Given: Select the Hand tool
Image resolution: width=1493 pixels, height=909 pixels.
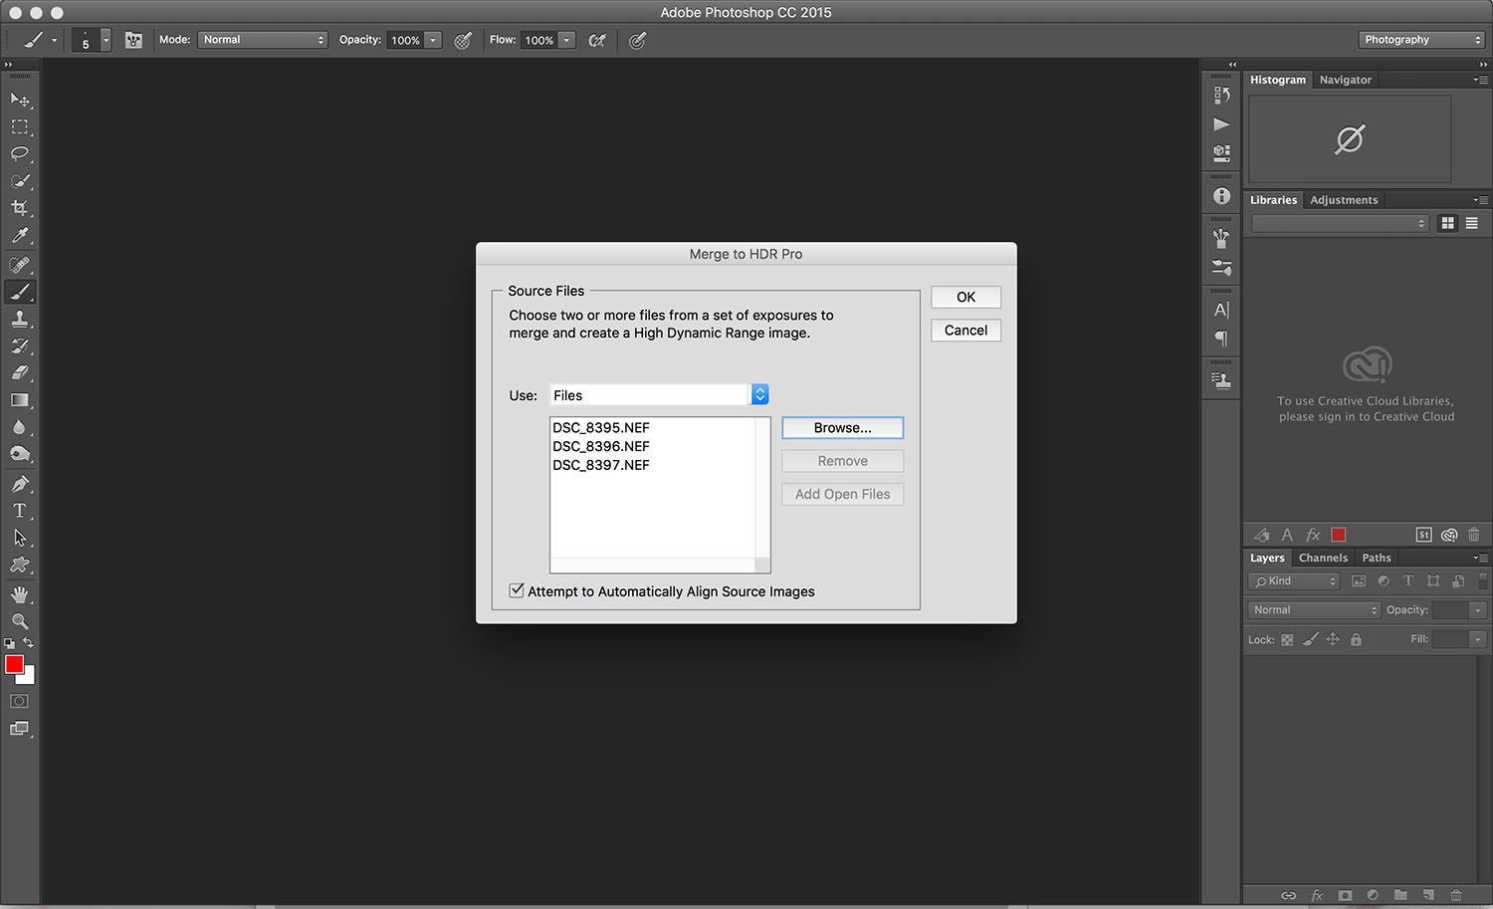Looking at the screenshot, I should (20, 594).
